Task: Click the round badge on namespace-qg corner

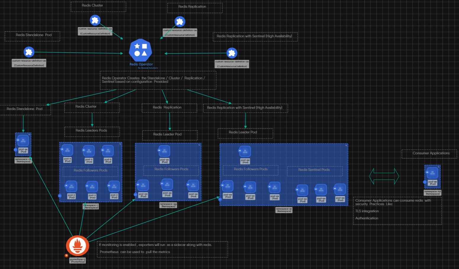Action: 135,195
